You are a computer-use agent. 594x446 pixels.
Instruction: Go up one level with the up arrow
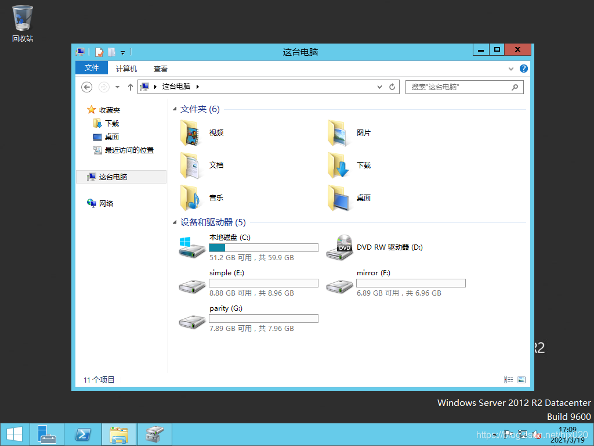point(131,87)
